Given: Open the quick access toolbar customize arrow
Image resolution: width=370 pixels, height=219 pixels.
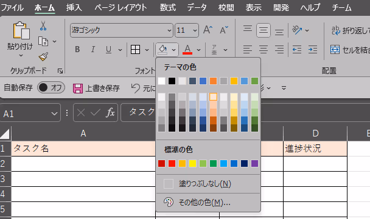Looking at the screenshot, I should 284,88.
